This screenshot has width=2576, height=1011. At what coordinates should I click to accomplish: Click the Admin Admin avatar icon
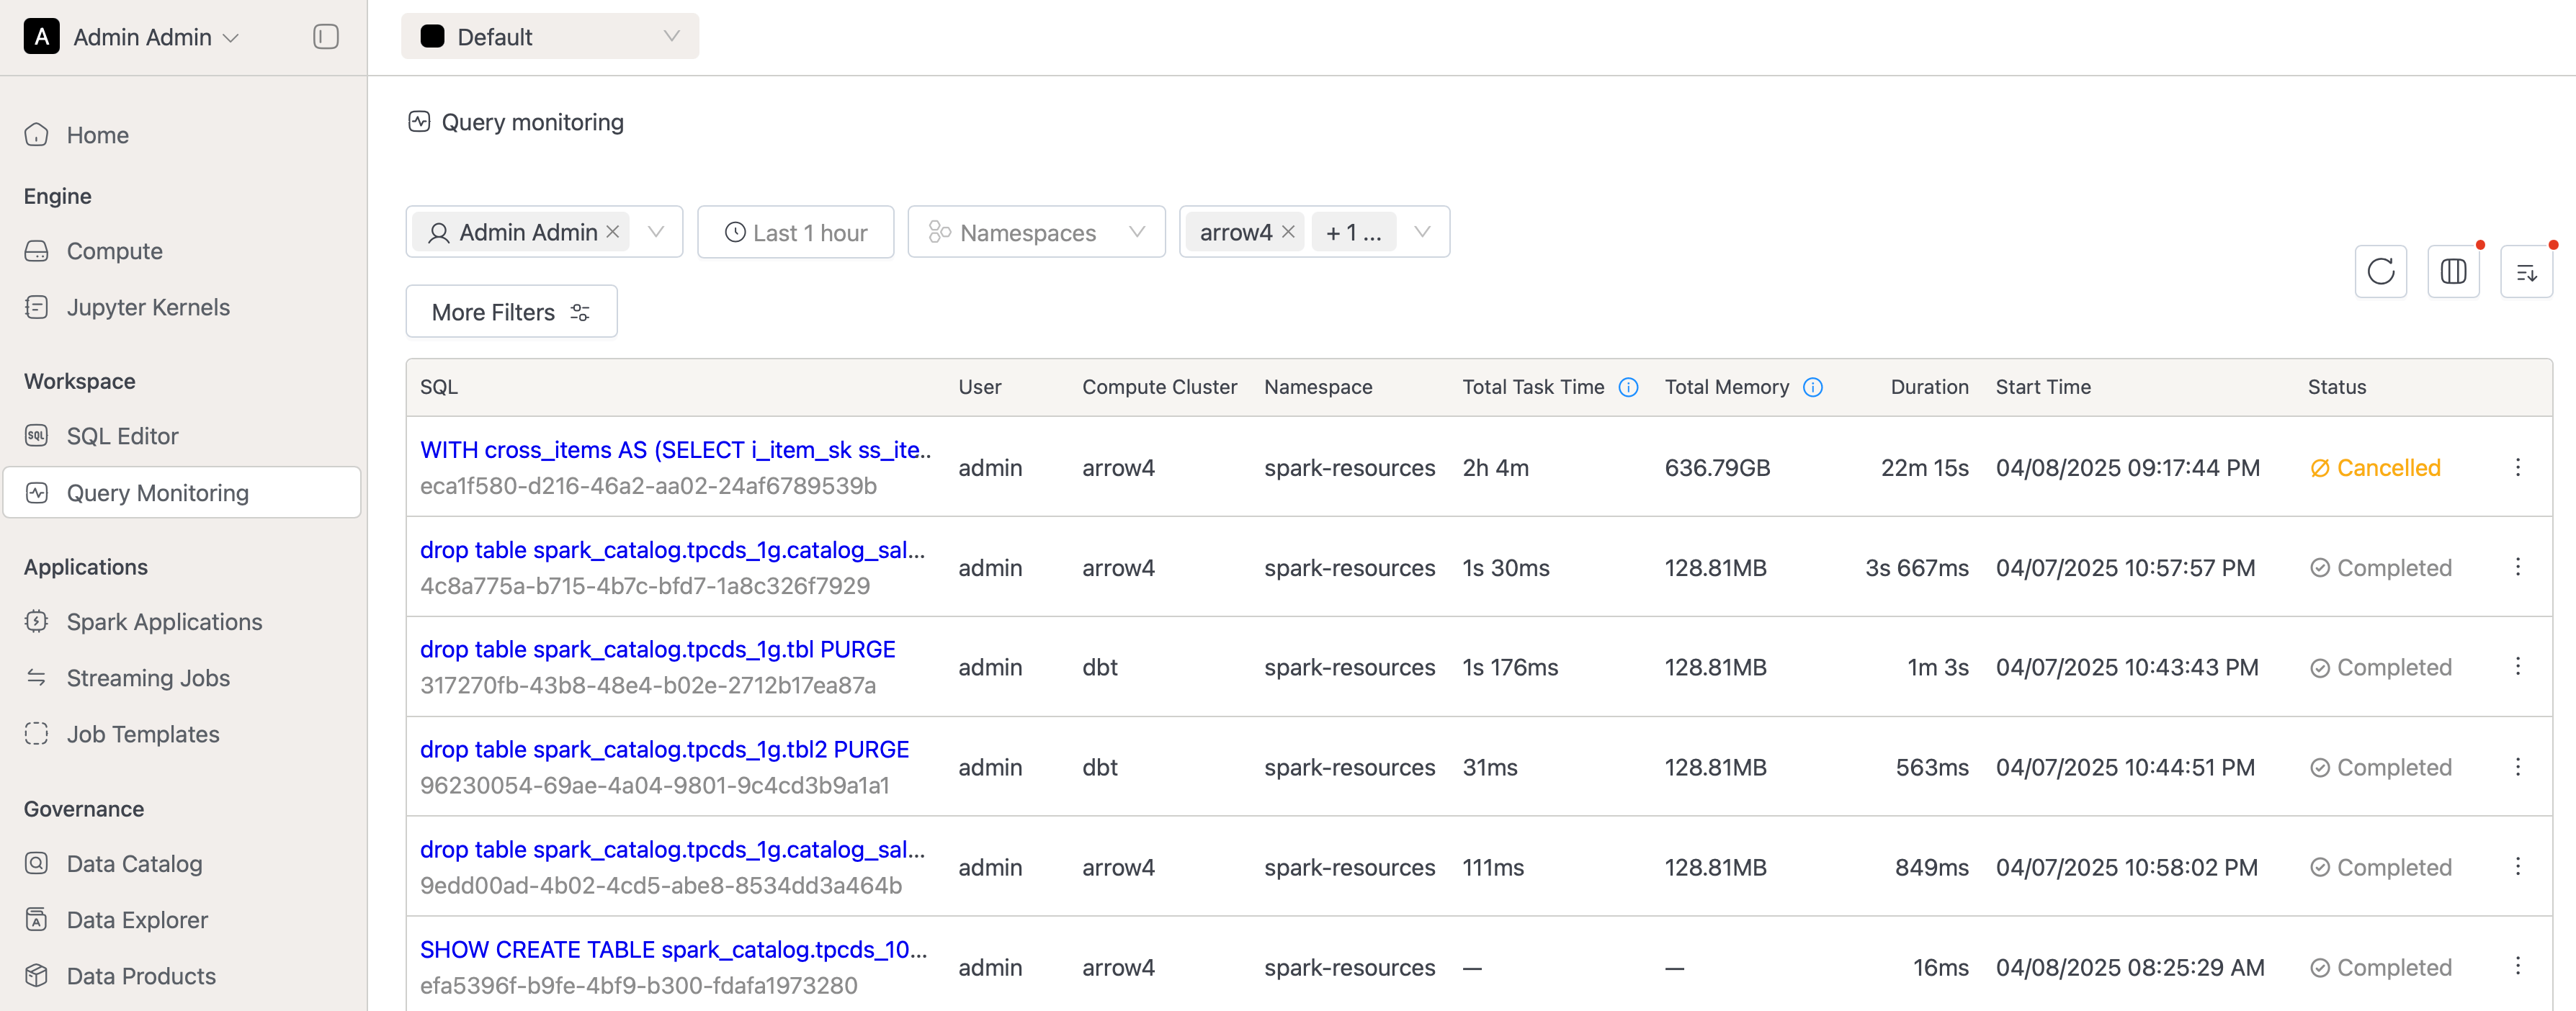(x=41, y=37)
